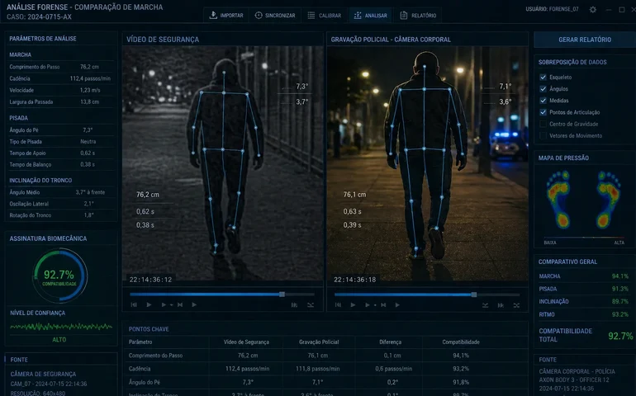Turn on Vetores de Movimento overlay

543,135
